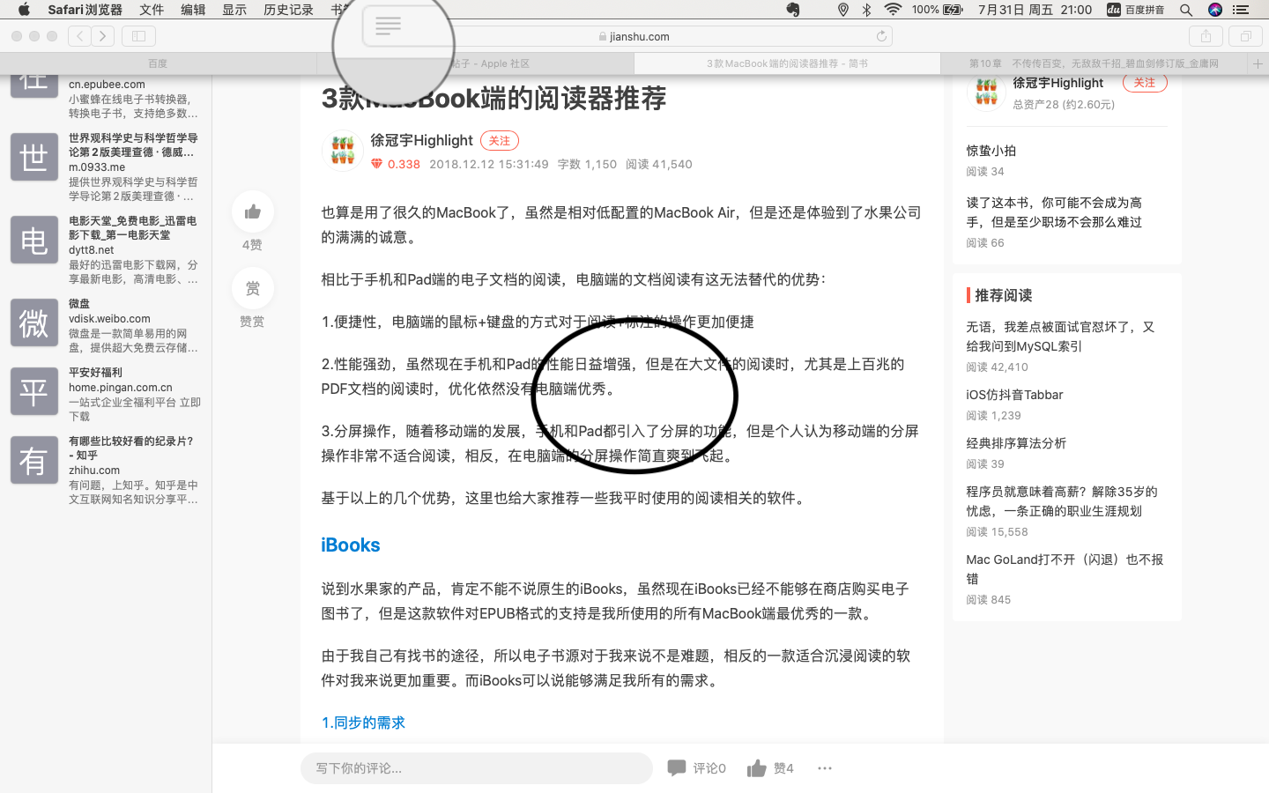The image size is (1269, 793).
Task: Click the Safari forward navigation arrow
Action: click(x=103, y=36)
